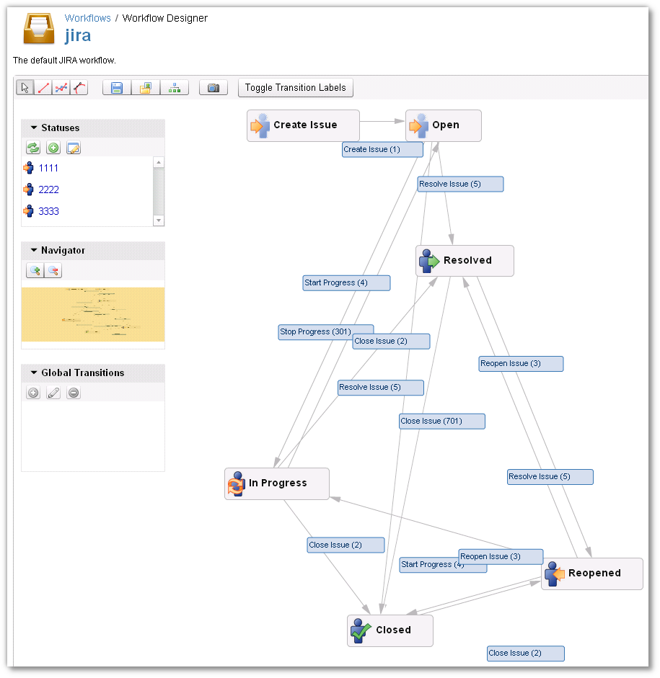Image resolution: width=660 pixels, height=678 pixels.
Task: Select the Stop Progress (301) transition label
Action: (315, 331)
